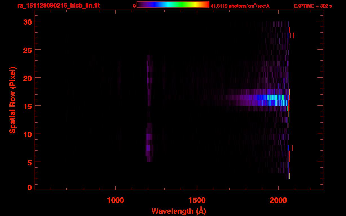Click the y-axis tick label 0
The height and width of the screenshot is (216, 346).
coord(29,187)
